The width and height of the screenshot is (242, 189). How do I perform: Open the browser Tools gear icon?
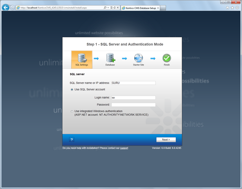click(x=237, y=8)
